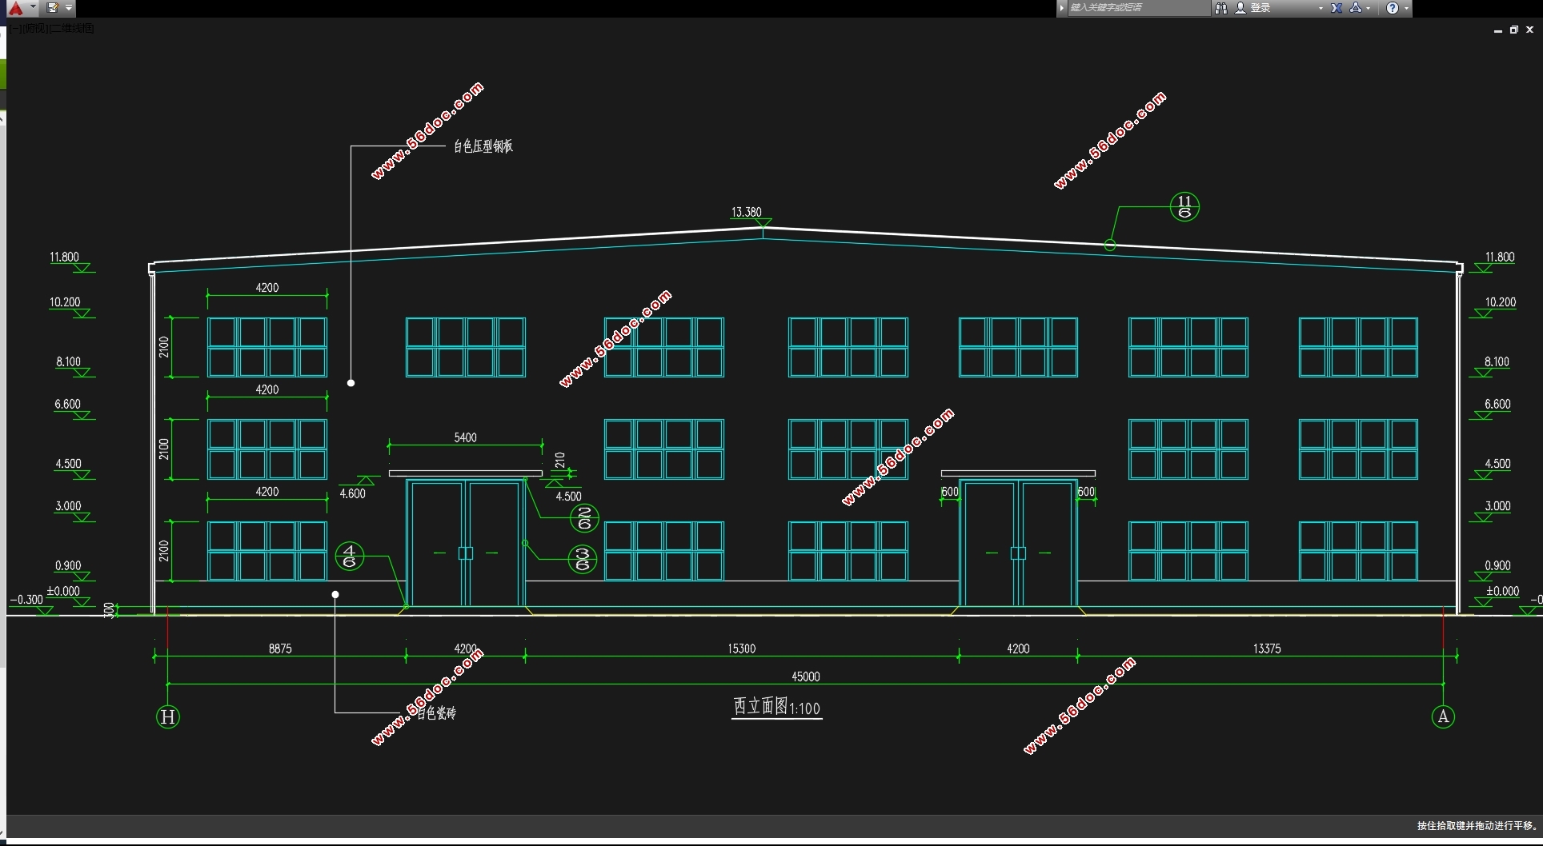Expand the Stay Connected dropdown arrow

tap(1369, 8)
